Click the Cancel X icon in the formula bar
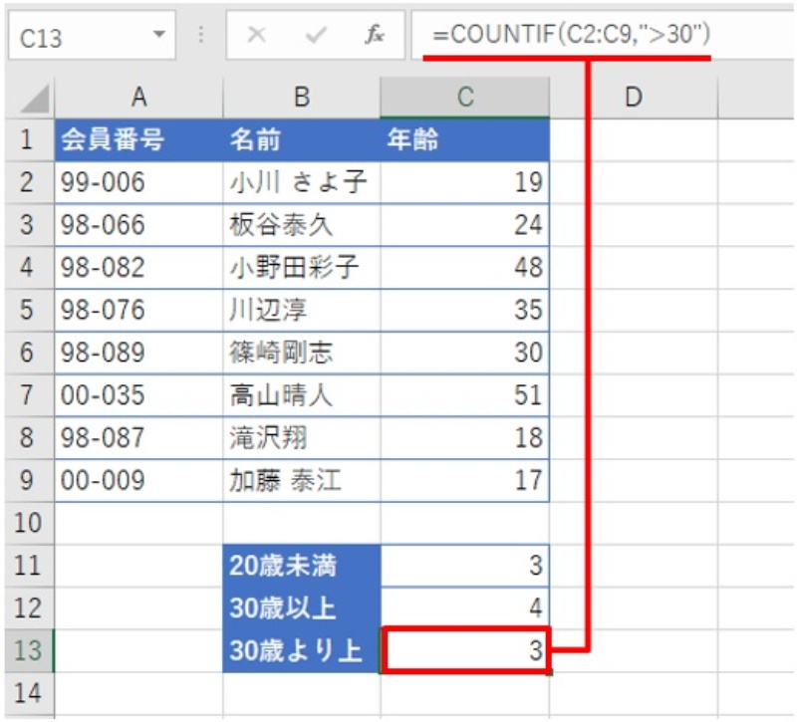 click(x=257, y=35)
